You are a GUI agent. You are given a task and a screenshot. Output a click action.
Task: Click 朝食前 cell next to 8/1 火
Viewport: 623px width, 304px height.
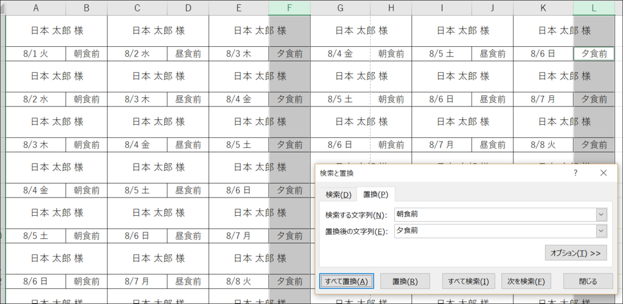pos(86,54)
